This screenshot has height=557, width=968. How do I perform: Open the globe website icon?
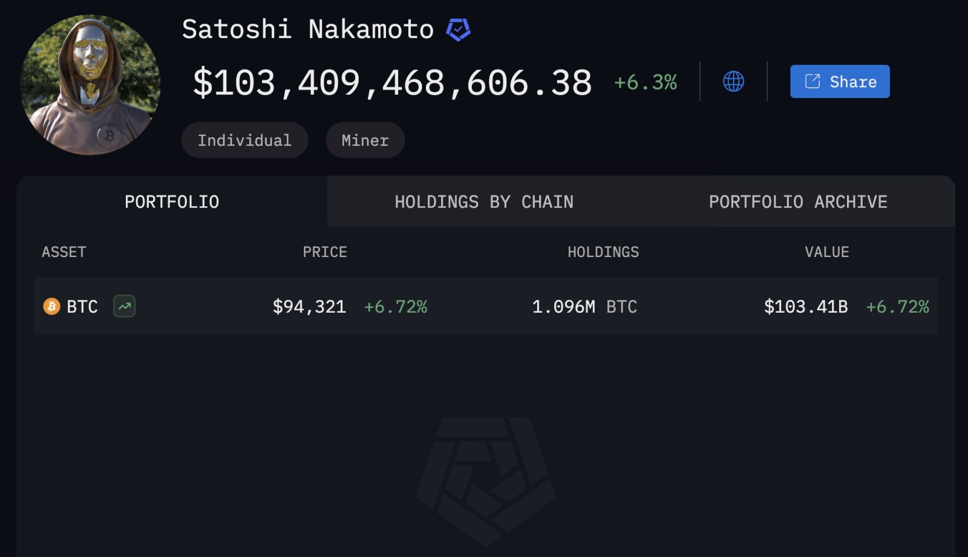point(733,81)
